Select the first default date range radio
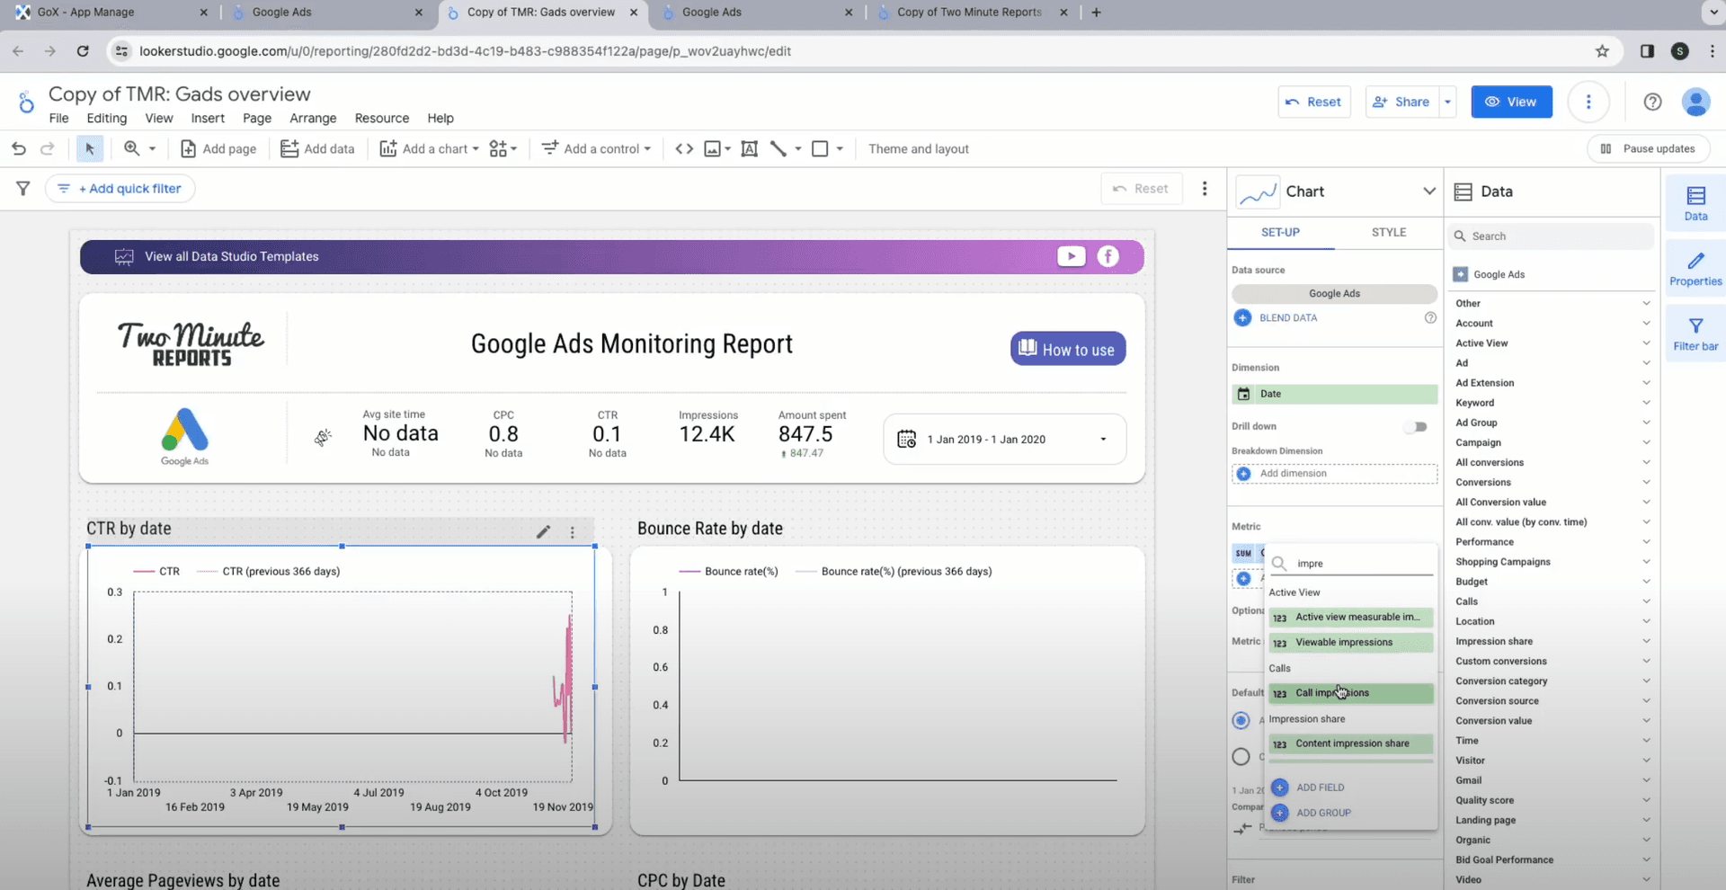Viewport: 1726px width, 890px height. 1241,720
